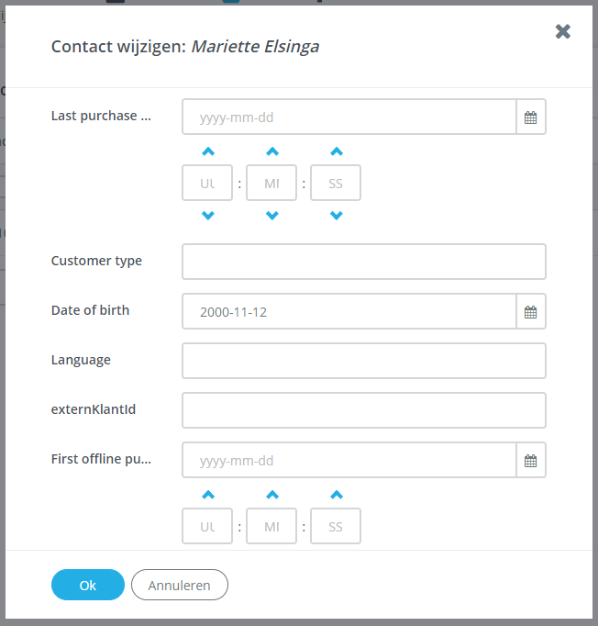Image resolution: width=598 pixels, height=626 pixels.
Task: Decrease hours for Last purchase time
Action: coord(208,216)
